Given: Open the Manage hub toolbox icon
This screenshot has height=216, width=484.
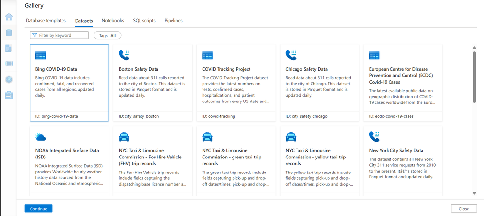Looking at the screenshot, I should 9,95.
